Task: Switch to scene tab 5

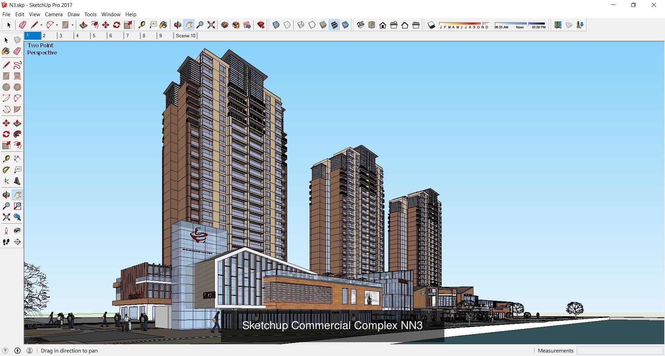Action: tap(99, 36)
